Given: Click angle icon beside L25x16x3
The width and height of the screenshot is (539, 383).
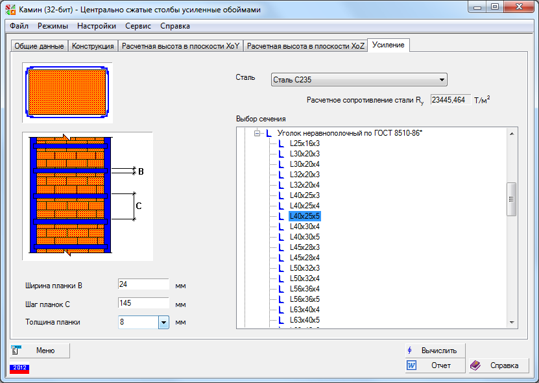Looking at the screenshot, I should (x=281, y=143).
